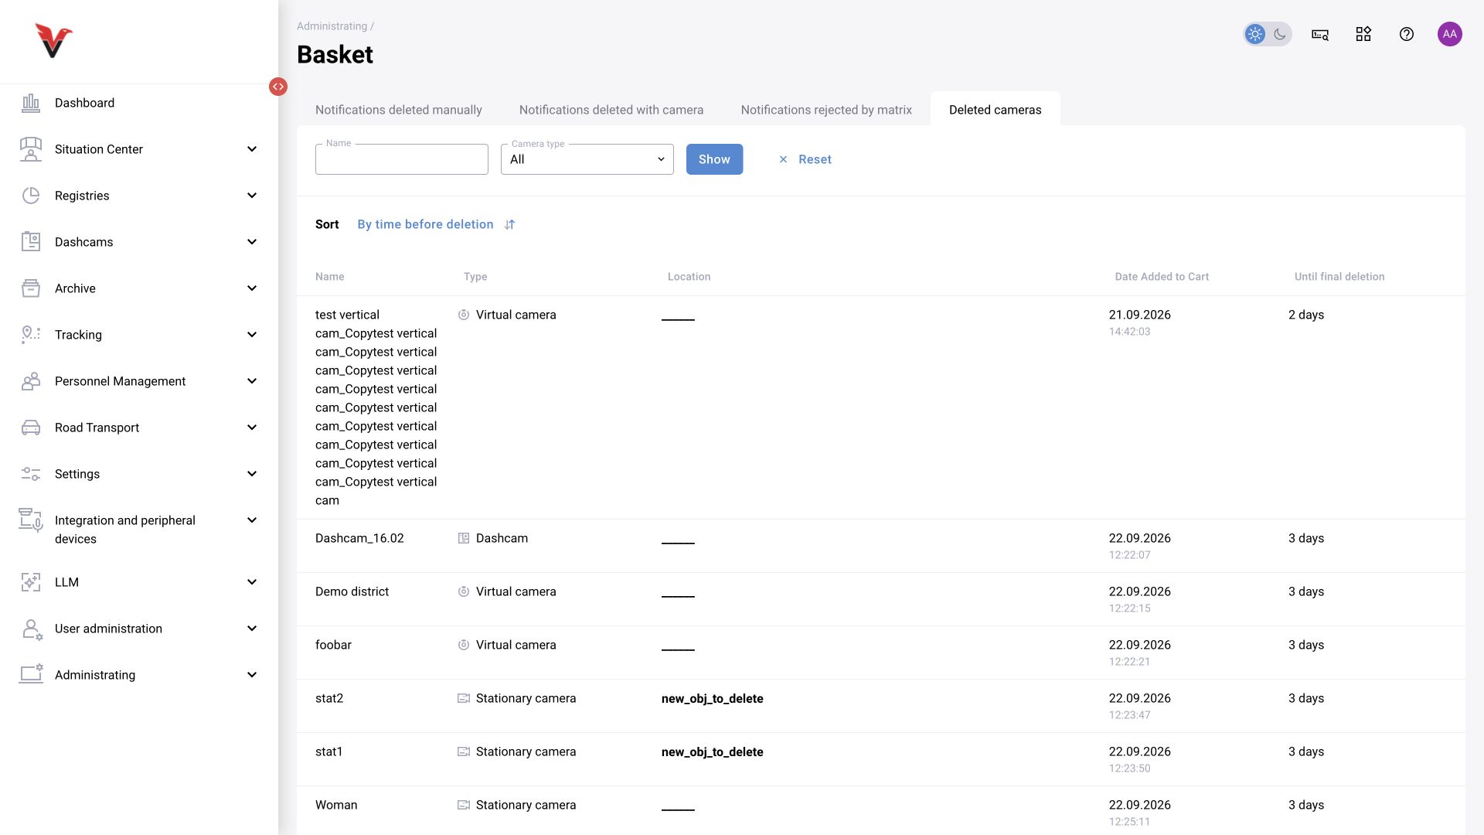
Task: Expand the Archive menu chevron
Action: click(252, 288)
